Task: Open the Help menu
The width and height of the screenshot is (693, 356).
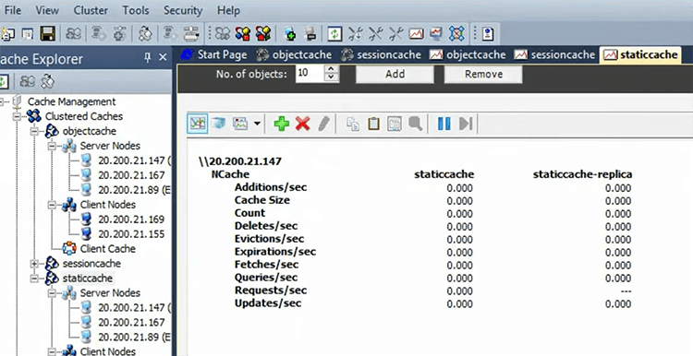Action: pyautogui.click(x=228, y=10)
